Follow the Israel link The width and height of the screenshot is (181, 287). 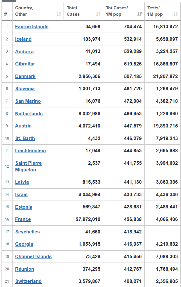coord(21,195)
